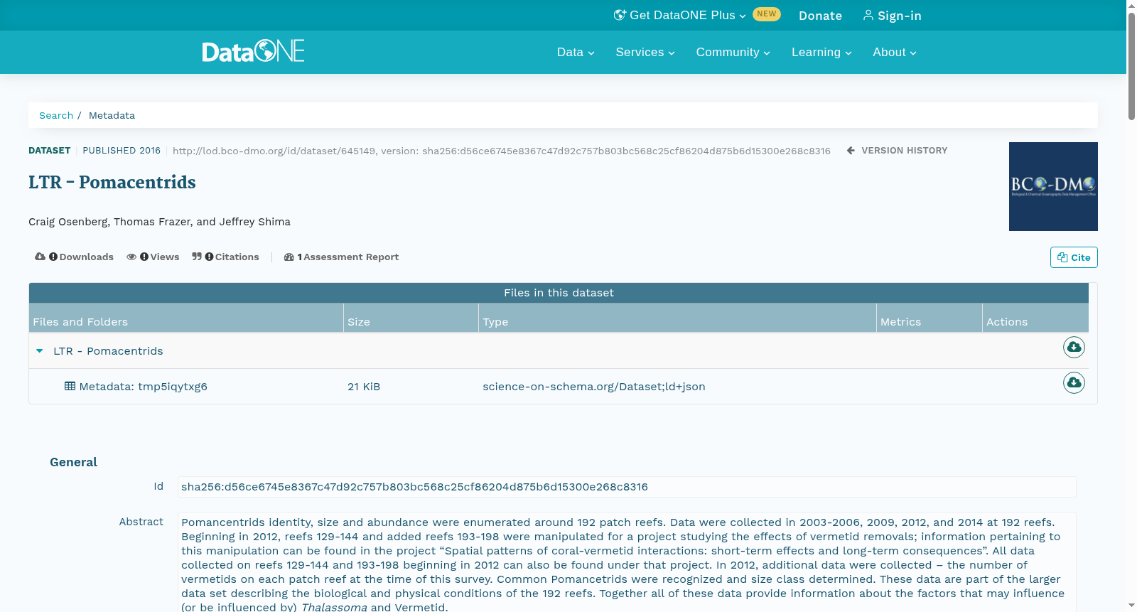The width and height of the screenshot is (1137, 612).
Task: Open the Get DataONE Plus dropdown
Action: point(679,15)
